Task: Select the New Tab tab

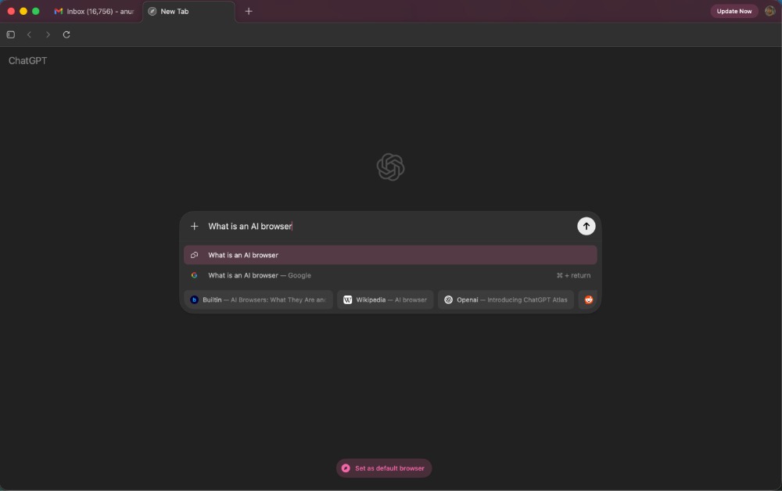Action: pyautogui.click(x=188, y=11)
